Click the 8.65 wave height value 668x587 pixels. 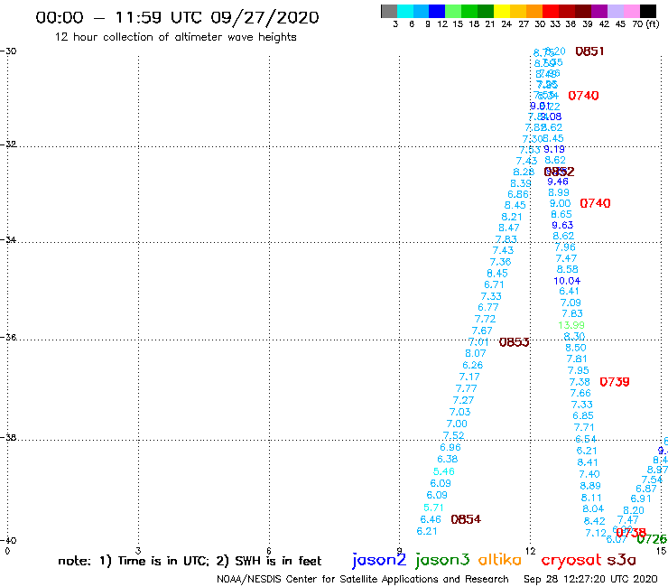[x=561, y=214]
